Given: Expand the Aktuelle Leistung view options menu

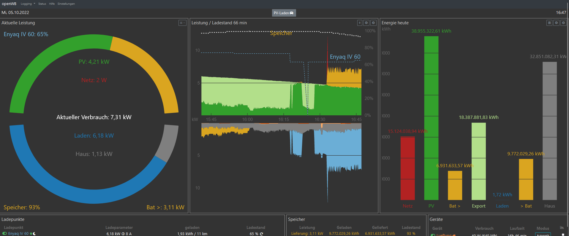Looking at the screenshot, I should point(182,23).
